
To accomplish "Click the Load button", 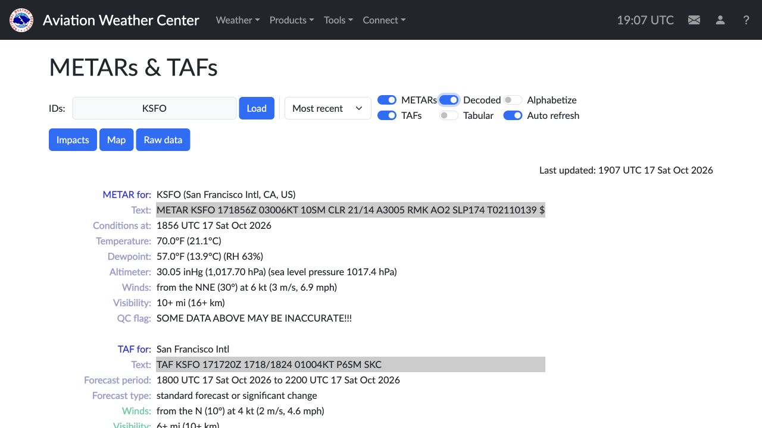I will click(257, 108).
